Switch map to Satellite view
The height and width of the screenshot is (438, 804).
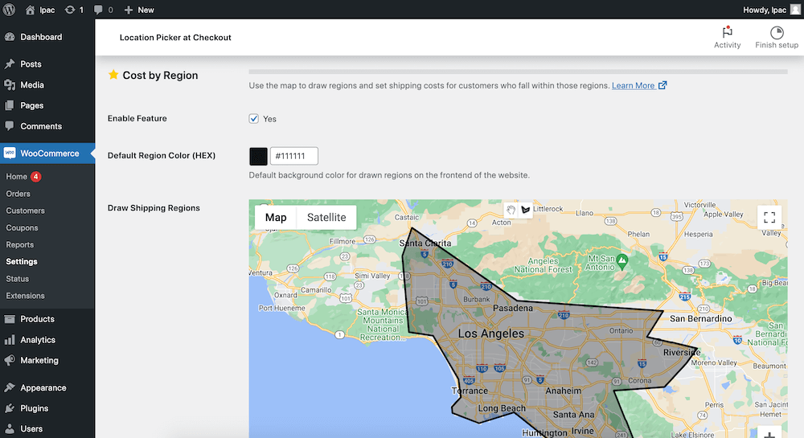pos(326,217)
